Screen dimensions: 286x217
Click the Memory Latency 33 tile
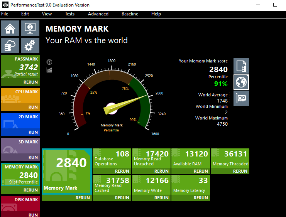[191, 185]
